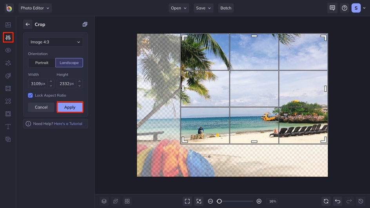
Task: Apply the crop
Action: pos(70,107)
